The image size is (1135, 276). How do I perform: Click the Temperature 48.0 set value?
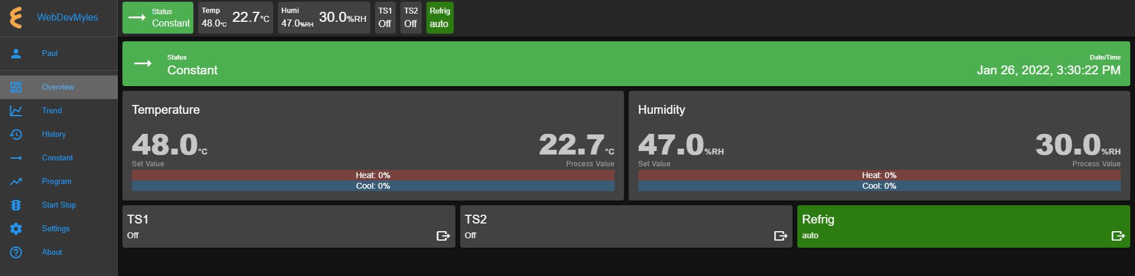170,145
